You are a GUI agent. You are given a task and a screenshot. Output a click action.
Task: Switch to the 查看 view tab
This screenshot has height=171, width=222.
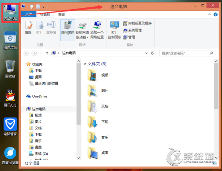click(61, 14)
